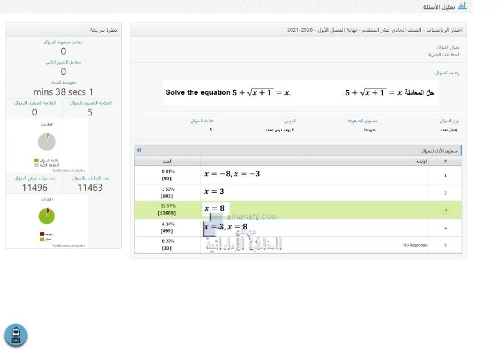Viewport: 499px width, 349px height.
Task: Click the 0.81% [93] cell
Action: coord(167,175)
